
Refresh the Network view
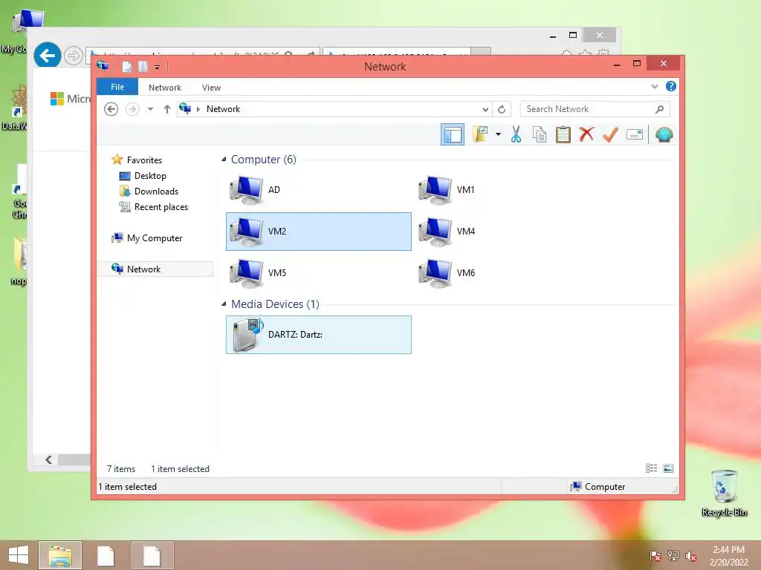[502, 110]
